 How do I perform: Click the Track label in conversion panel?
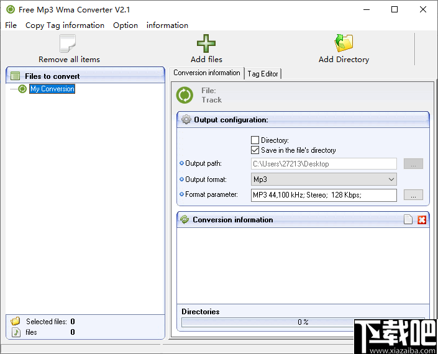[x=212, y=100]
